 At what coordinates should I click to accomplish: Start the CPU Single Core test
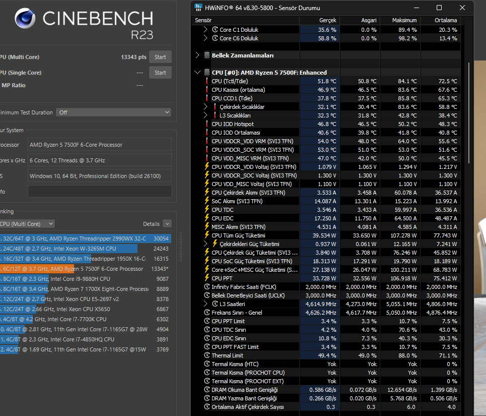tap(160, 73)
